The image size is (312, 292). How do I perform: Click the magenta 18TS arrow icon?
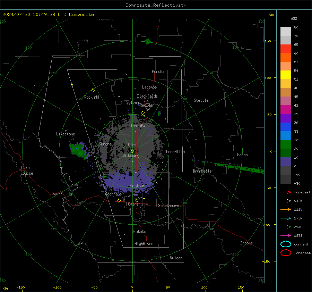(286, 236)
